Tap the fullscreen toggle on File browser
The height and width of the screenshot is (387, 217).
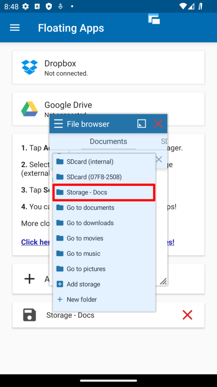tap(141, 124)
